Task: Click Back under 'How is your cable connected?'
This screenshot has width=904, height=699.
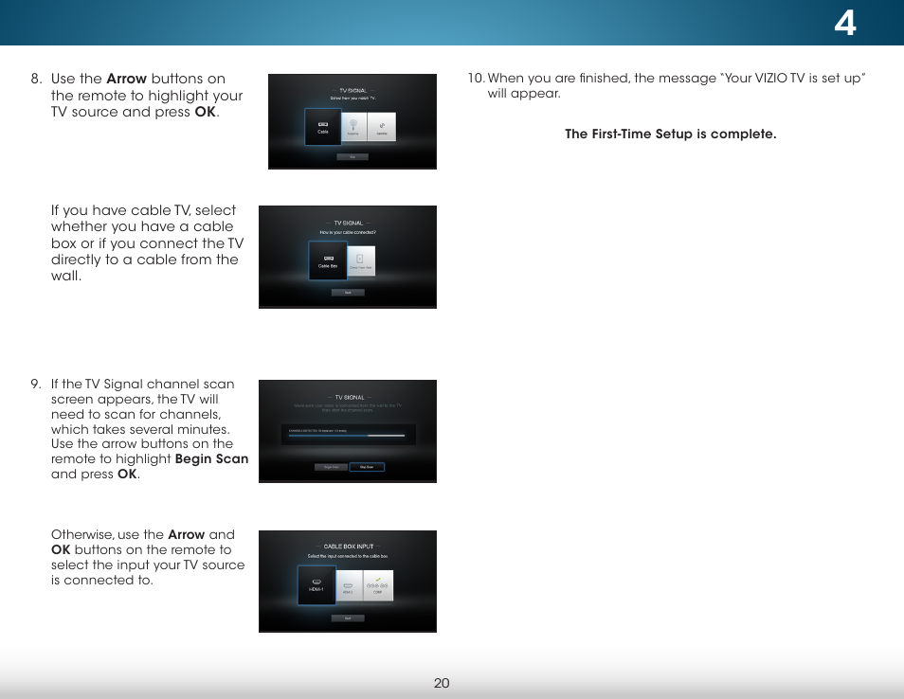Action: point(348,293)
